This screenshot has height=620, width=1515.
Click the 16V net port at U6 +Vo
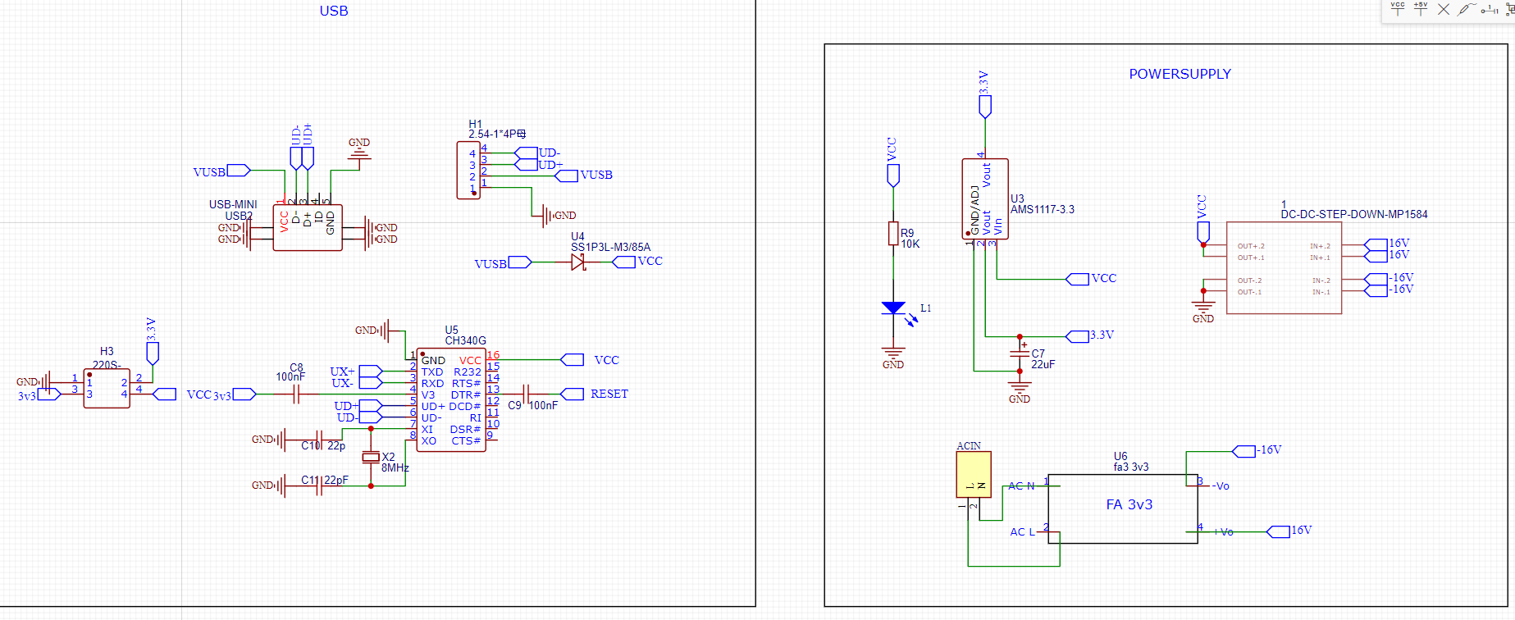click(x=1289, y=531)
